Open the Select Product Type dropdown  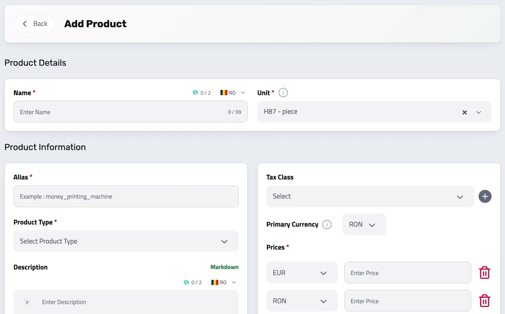(x=126, y=241)
